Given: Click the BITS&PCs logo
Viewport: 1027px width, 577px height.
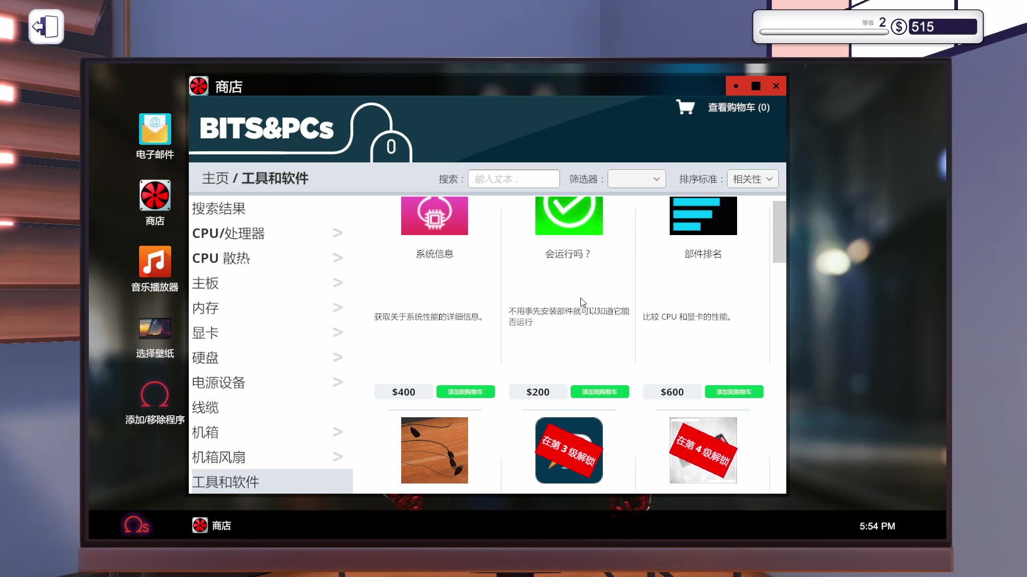Looking at the screenshot, I should [x=266, y=128].
